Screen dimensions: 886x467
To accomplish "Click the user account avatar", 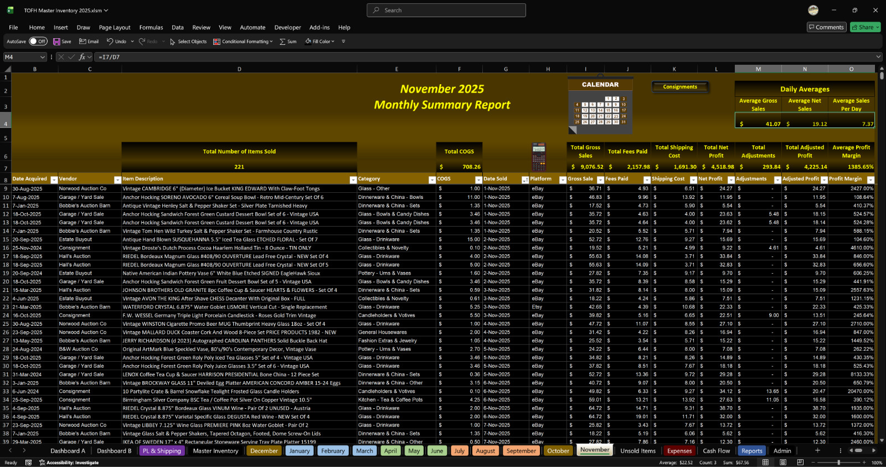I will coord(813,10).
